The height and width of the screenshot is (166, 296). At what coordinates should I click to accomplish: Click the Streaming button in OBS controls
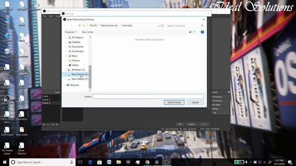220,97
